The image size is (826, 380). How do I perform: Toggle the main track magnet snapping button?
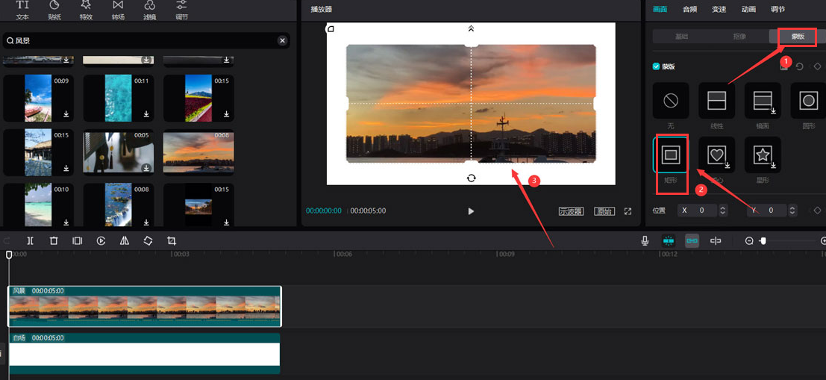click(x=669, y=241)
